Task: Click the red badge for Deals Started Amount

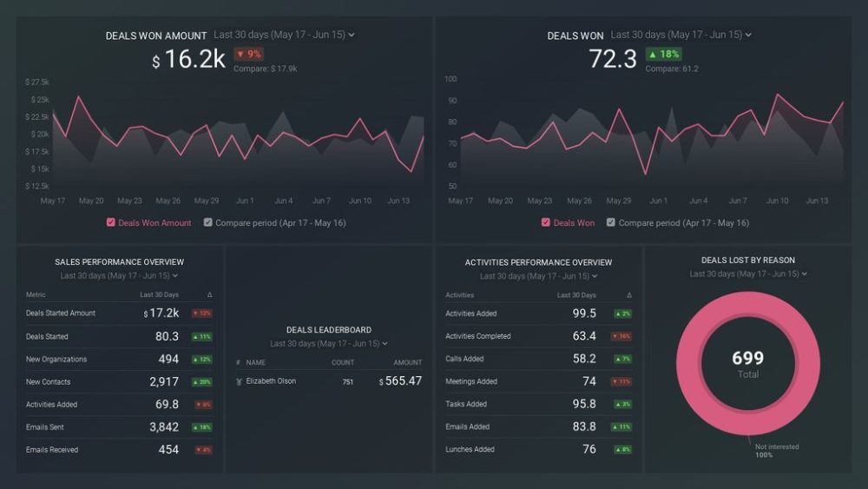Action: click(x=201, y=314)
